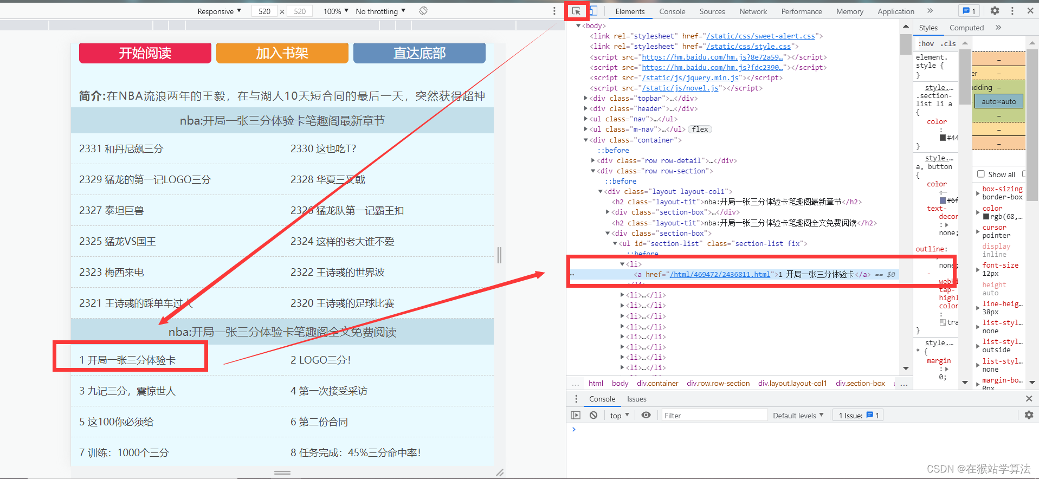Expand the ul class nav node

click(x=586, y=119)
